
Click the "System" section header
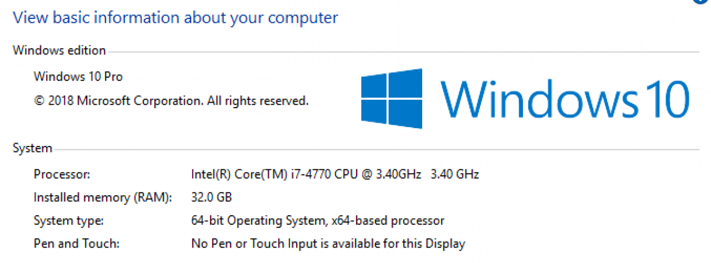click(32, 148)
